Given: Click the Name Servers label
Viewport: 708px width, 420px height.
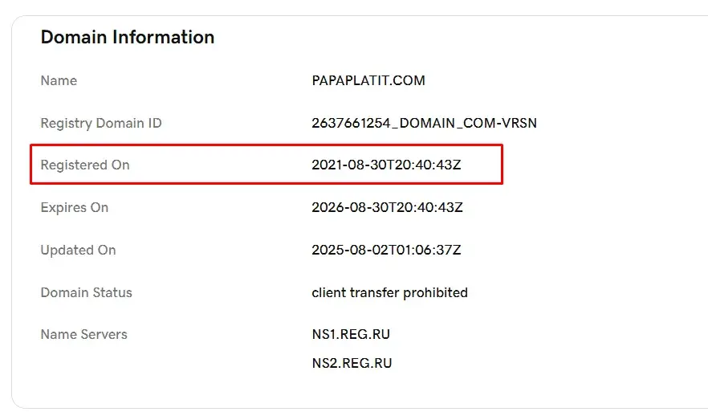Looking at the screenshot, I should pos(84,334).
